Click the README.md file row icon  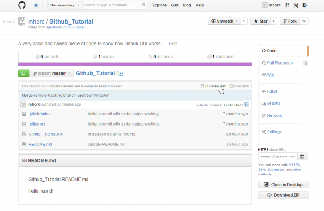[x=24, y=144]
